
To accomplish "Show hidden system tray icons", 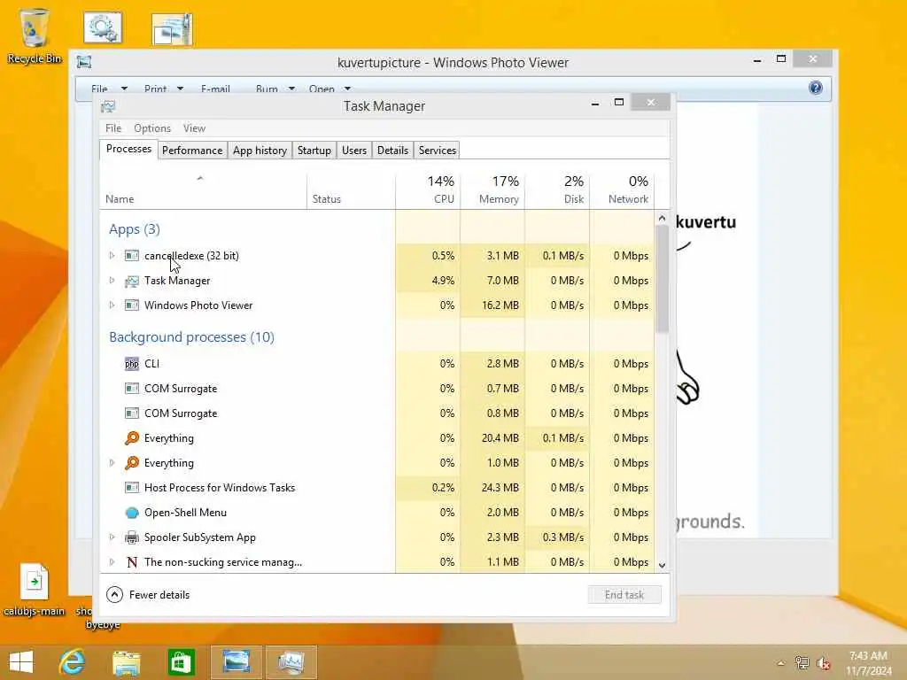I will [781, 662].
